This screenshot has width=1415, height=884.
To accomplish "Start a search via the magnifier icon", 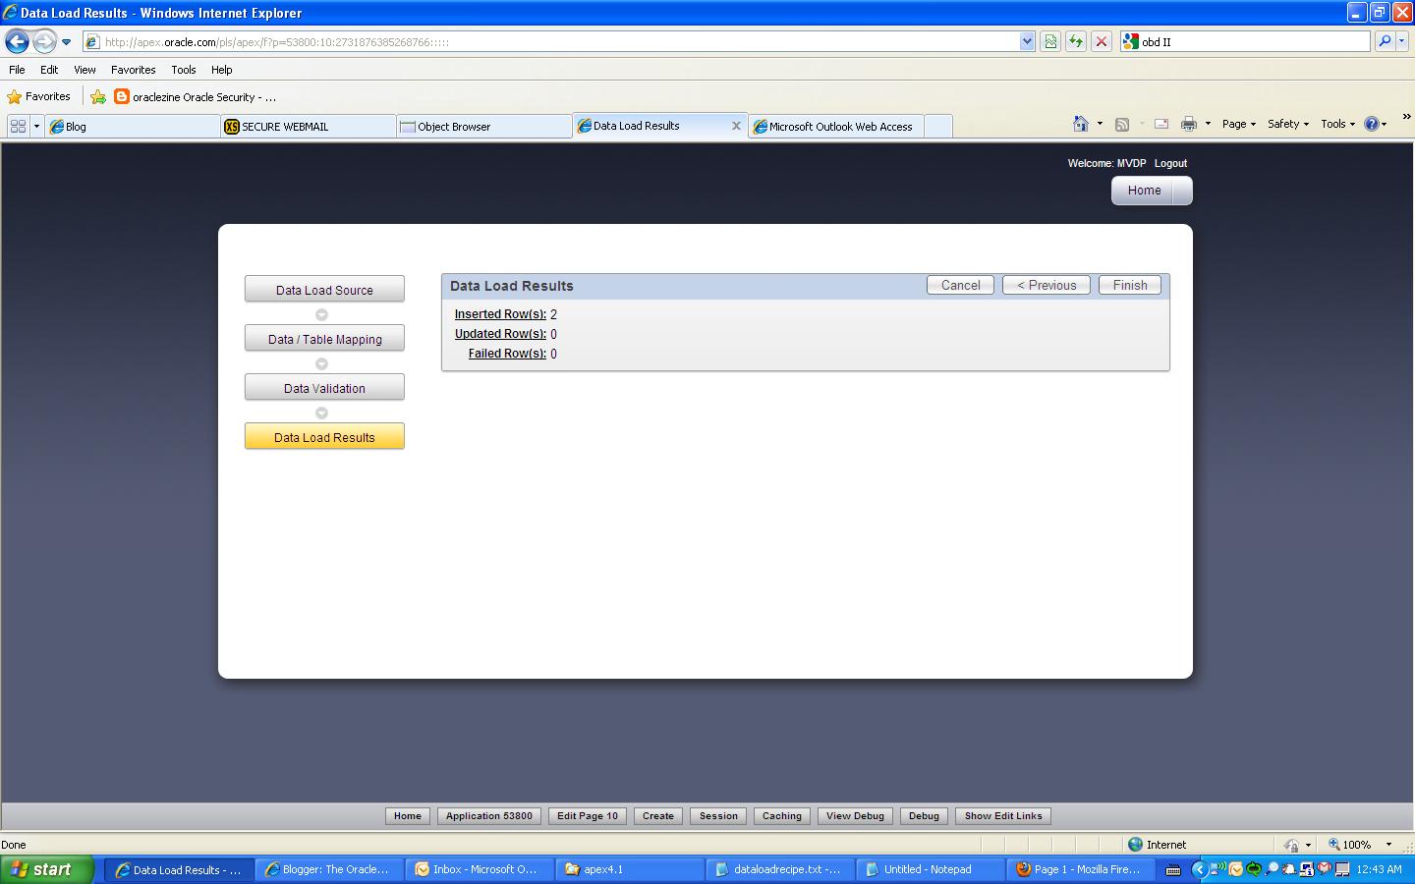I will (1383, 42).
